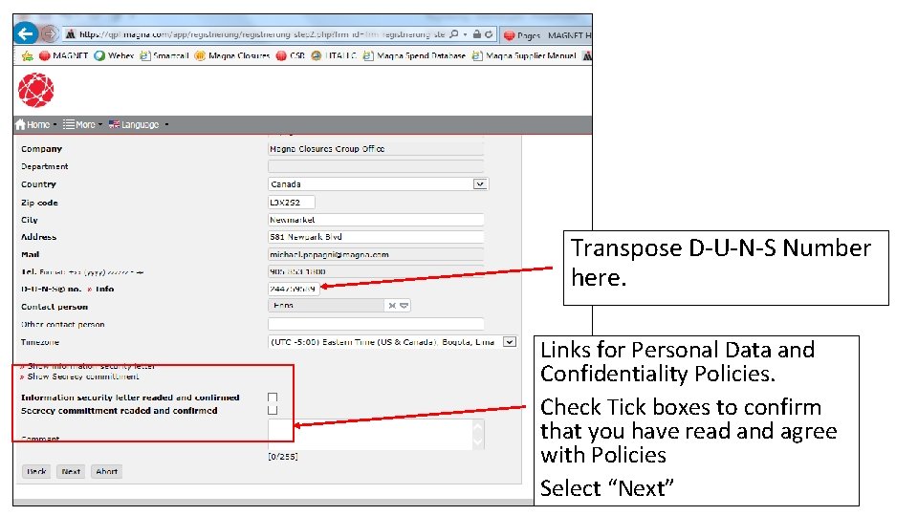Click the D-U-N-S number input field
The height and width of the screenshot is (516, 918).
[294, 289]
